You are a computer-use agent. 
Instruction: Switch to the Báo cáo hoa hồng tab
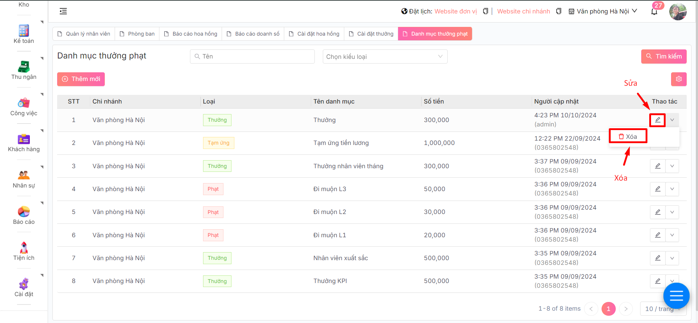191,34
